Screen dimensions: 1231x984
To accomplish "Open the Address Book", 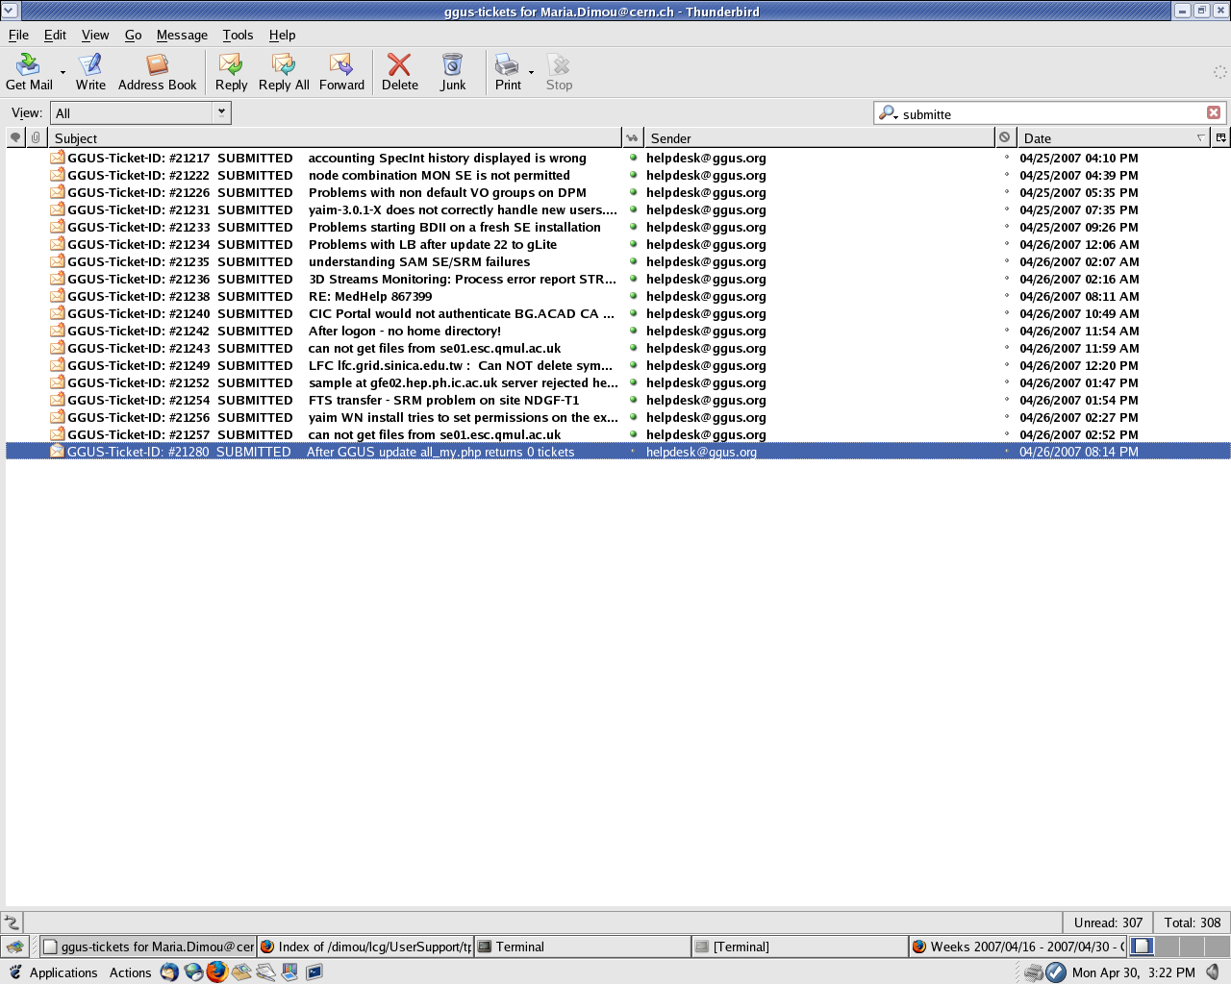I will [x=157, y=72].
